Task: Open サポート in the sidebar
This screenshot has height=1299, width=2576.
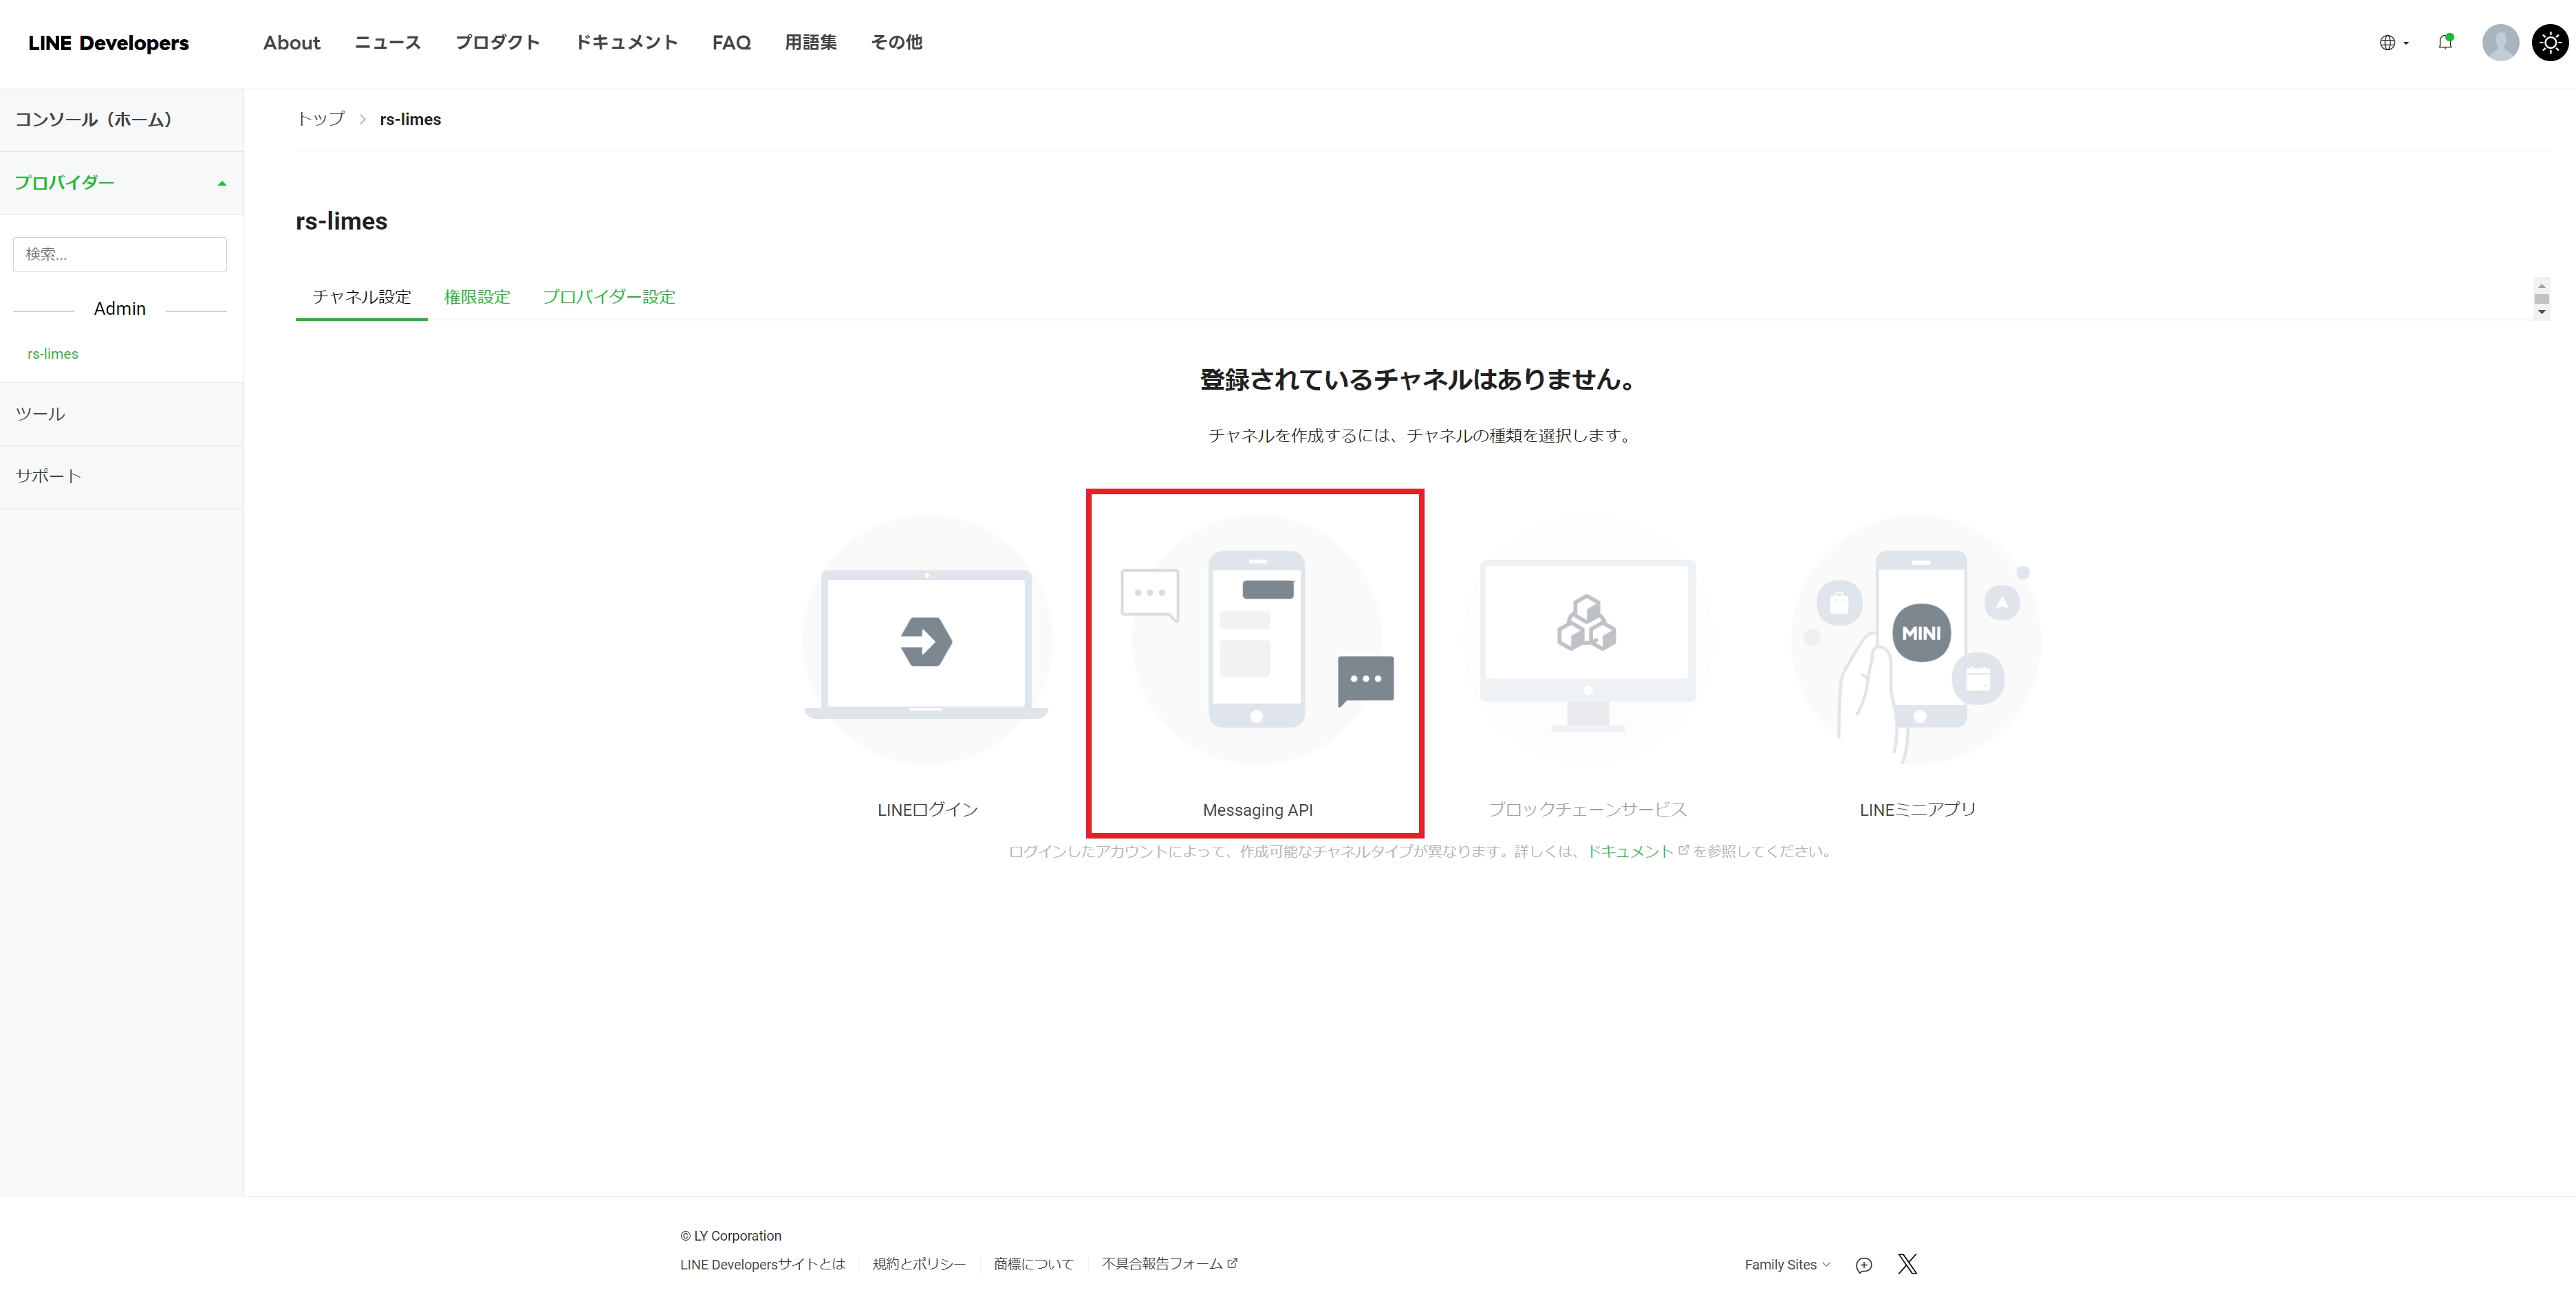Action: pyautogui.click(x=121, y=476)
